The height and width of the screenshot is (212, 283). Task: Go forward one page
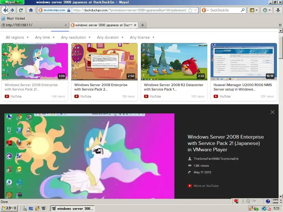12,10
